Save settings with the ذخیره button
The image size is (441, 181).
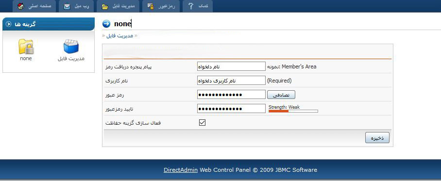(x=377, y=138)
